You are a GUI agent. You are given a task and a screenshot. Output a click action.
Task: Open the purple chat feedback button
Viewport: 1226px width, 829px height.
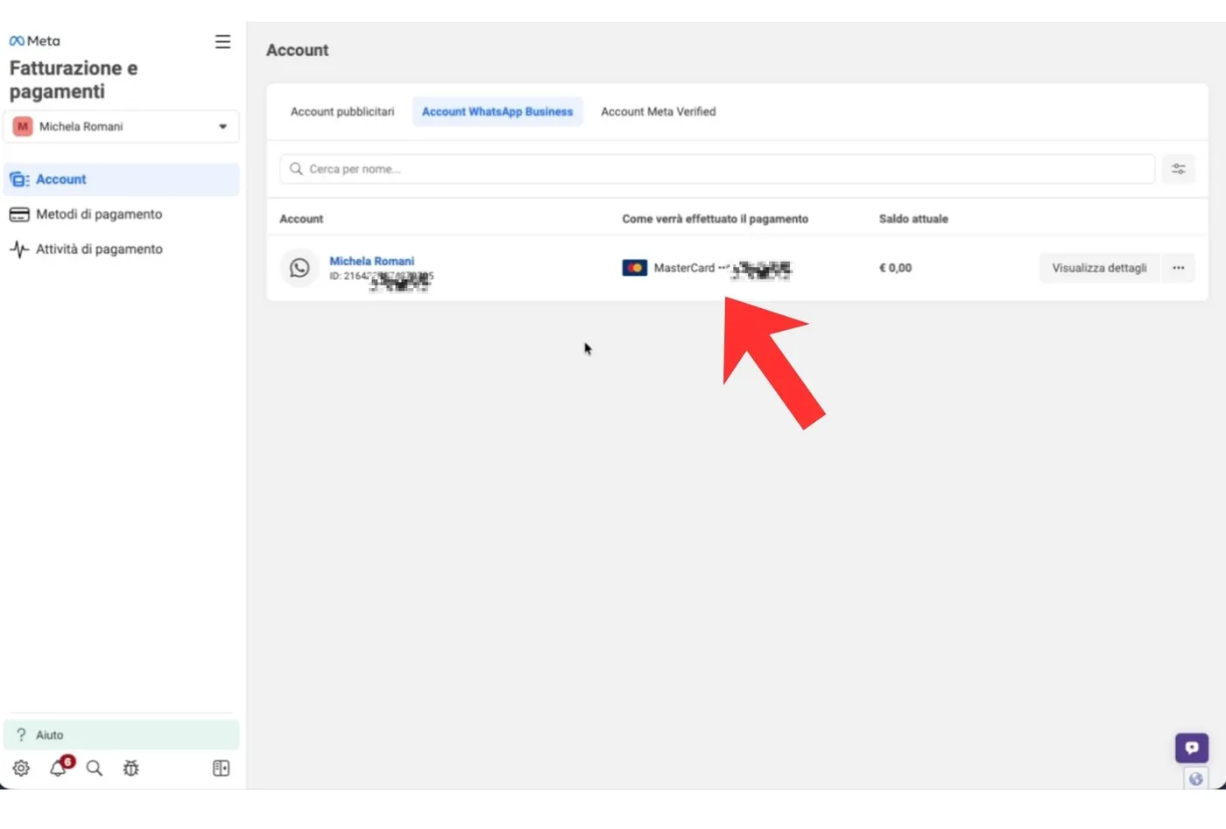click(x=1192, y=748)
